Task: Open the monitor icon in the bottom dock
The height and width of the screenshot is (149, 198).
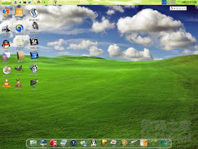Action: pyautogui.click(x=43, y=143)
